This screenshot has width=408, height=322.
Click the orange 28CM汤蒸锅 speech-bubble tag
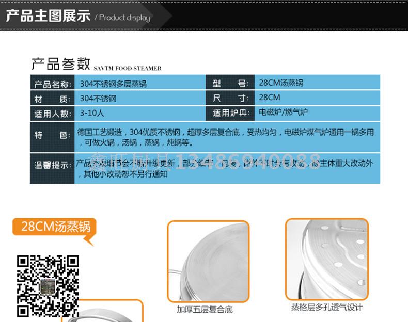tap(55, 227)
